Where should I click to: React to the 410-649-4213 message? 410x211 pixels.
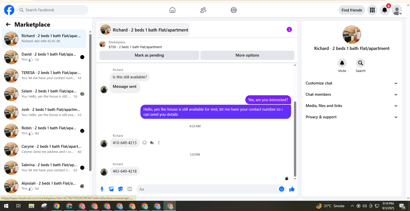[145, 143]
